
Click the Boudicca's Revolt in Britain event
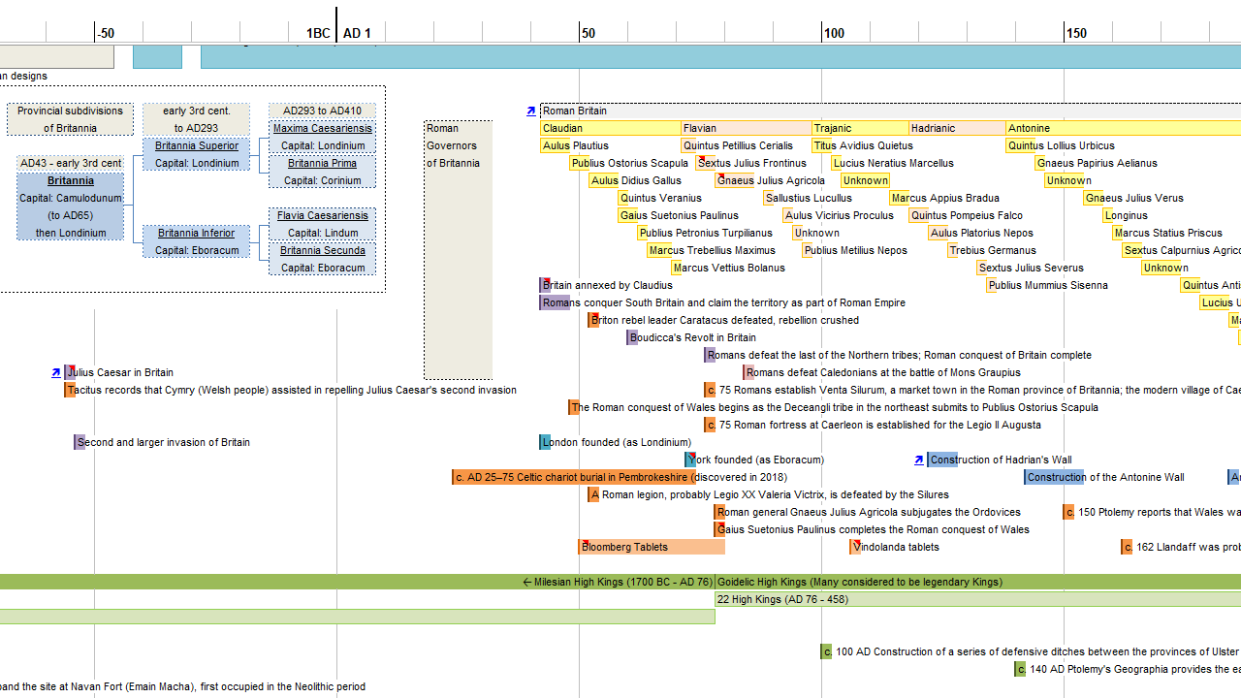coord(694,337)
